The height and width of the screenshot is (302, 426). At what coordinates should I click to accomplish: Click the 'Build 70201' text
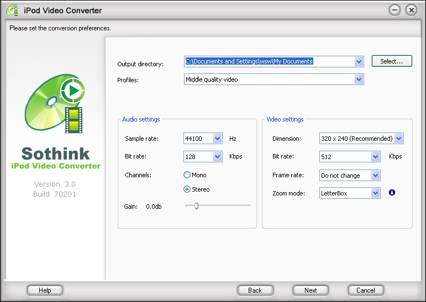click(x=55, y=194)
